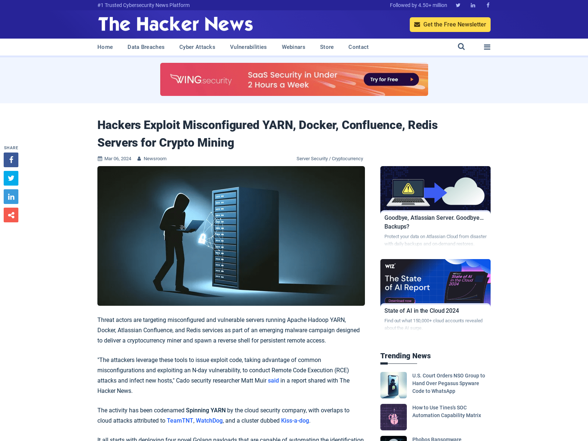The height and width of the screenshot is (441, 588).
Task: Open NSO Group Pegasus trending article
Action: (x=449, y=383)
